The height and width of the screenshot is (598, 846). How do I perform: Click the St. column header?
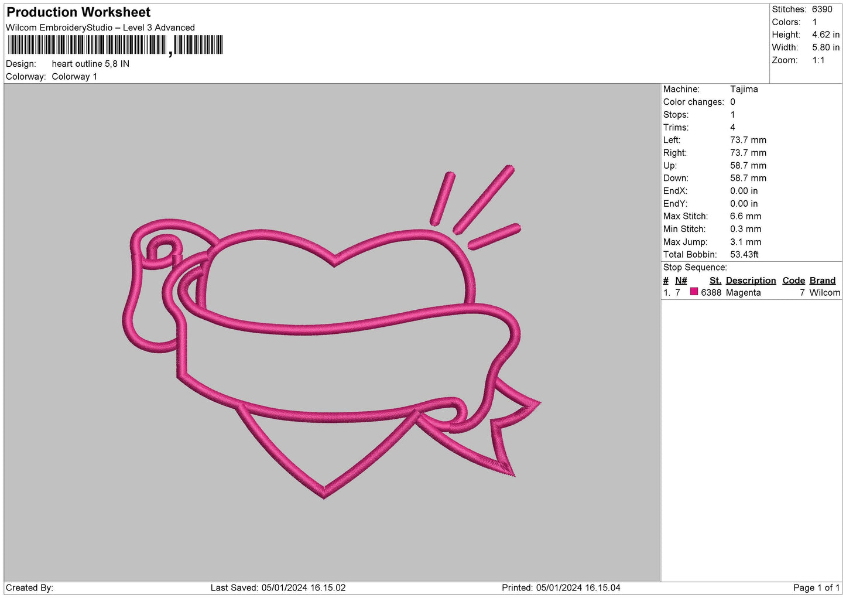[x=715, y=281]
